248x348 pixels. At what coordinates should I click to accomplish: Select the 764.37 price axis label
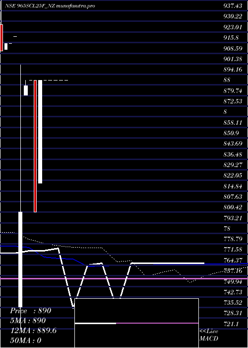(x=233, y=260)
